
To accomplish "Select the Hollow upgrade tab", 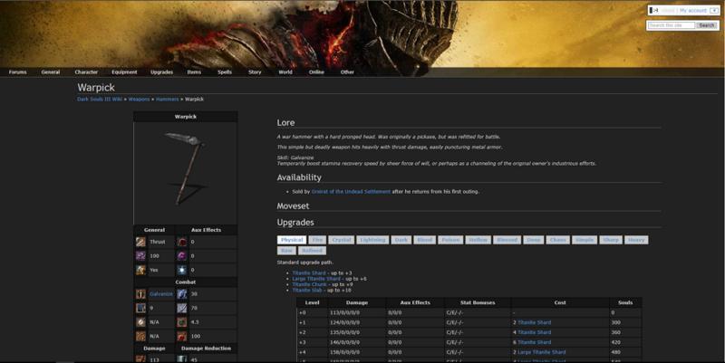I will tap(478, 240).
